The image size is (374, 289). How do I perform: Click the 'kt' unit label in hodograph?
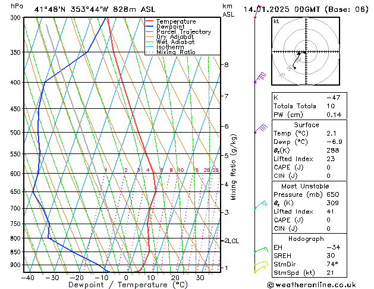pyautogui.click(x=276, y=21)
